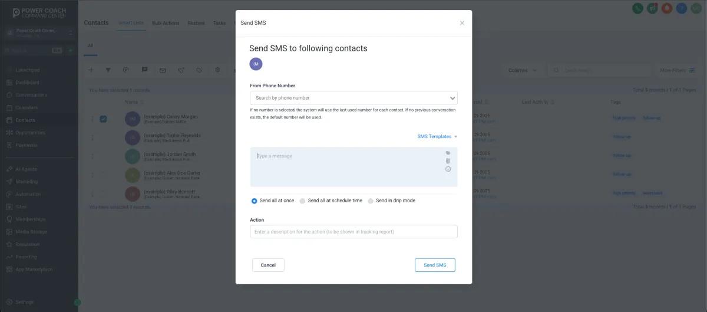Click the filter funnel toolbar icon

pyautogui.click(x=108, y=70)
